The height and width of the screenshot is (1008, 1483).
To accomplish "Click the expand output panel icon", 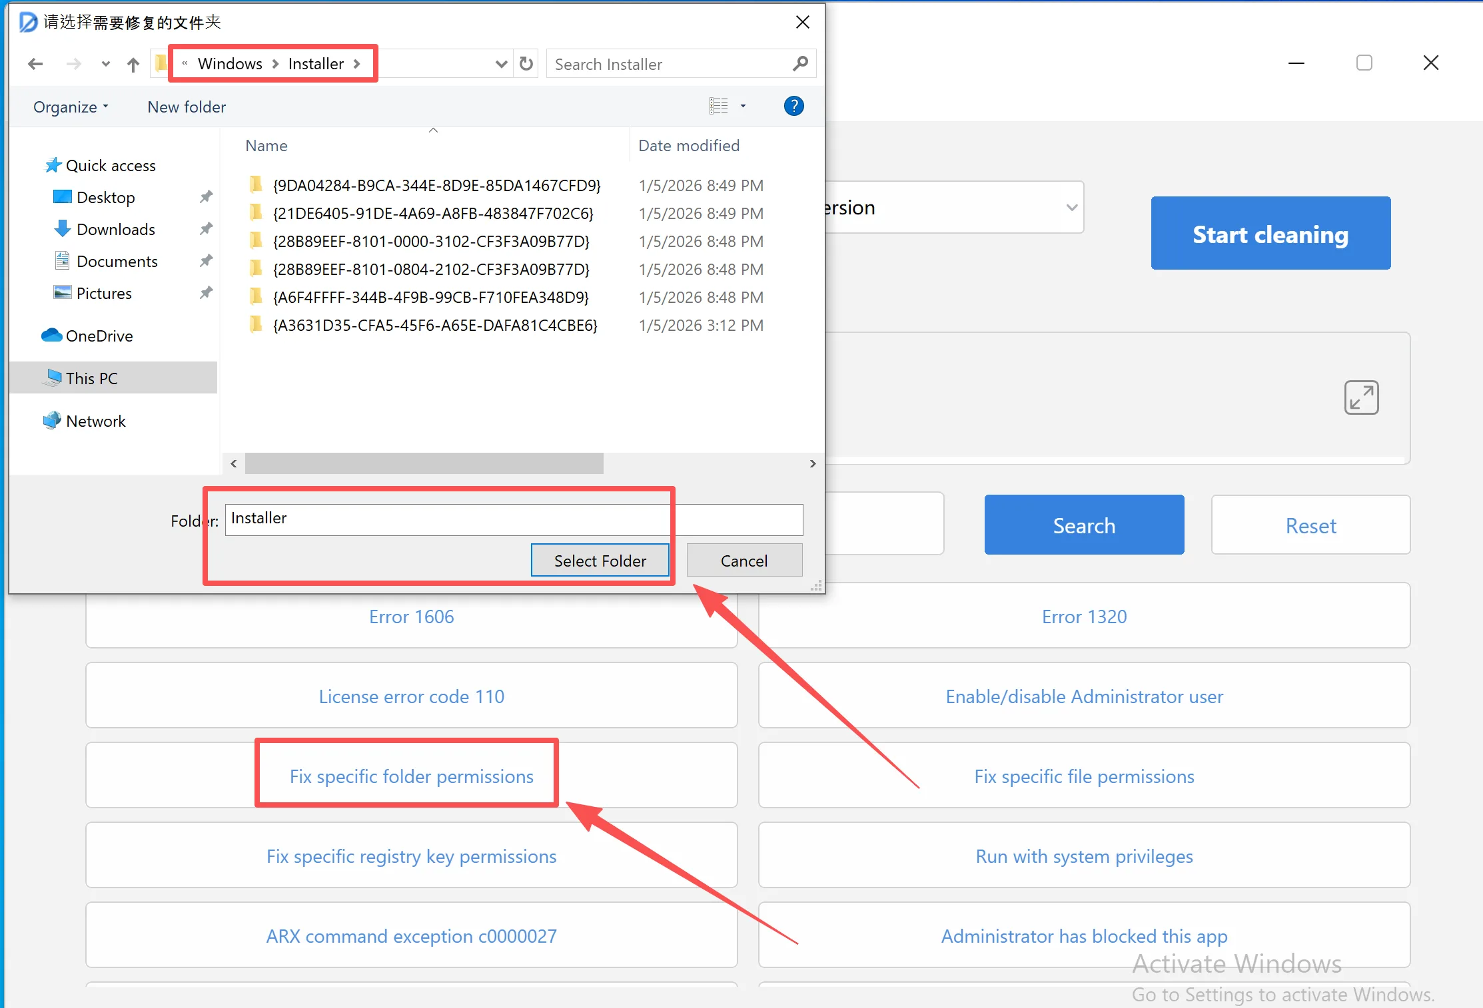I will [x=1361, y=397].
